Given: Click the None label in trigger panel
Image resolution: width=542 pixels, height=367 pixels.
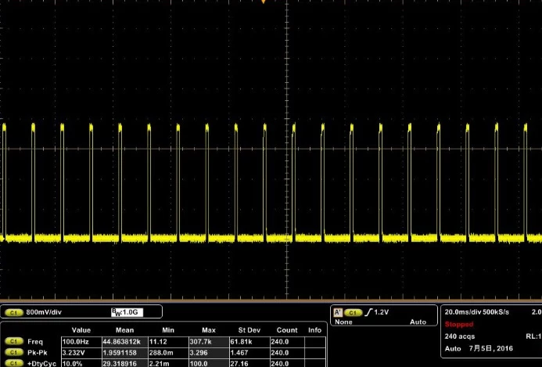Looking at the screenshot, I should pyautogui.click(x=343, y=322).
